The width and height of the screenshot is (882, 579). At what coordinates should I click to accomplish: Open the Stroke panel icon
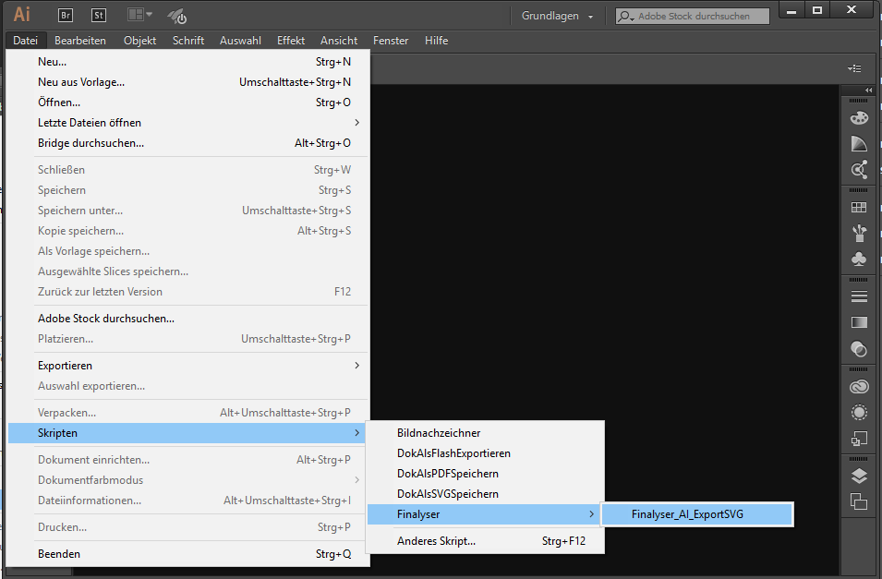click(x=859, y=296)
